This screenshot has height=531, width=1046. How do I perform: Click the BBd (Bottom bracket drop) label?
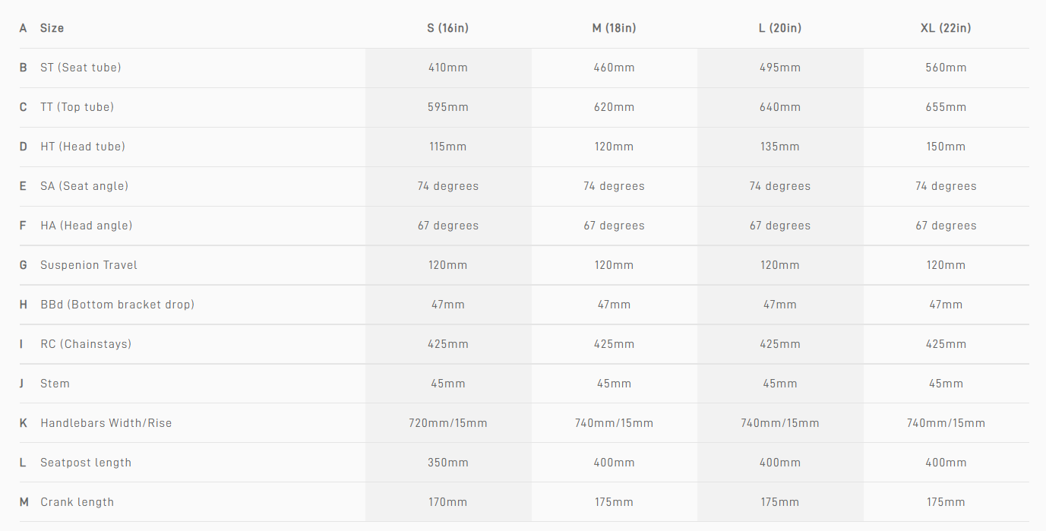[x=117, y=305]
